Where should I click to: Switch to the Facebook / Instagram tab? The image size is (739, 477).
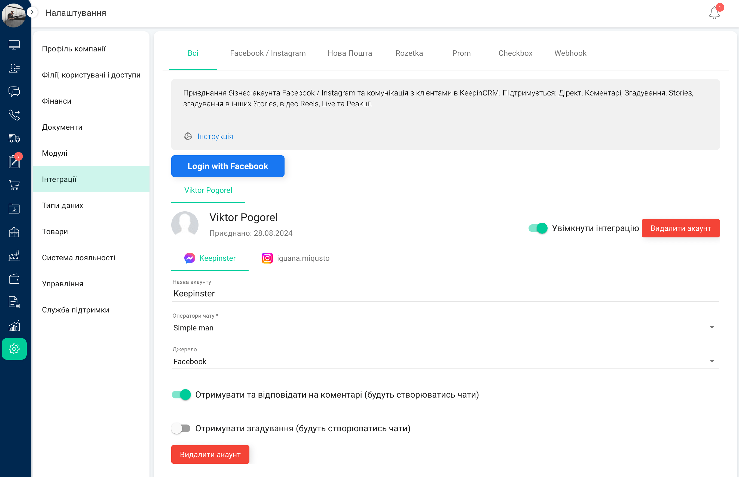[x=268, y=53]
